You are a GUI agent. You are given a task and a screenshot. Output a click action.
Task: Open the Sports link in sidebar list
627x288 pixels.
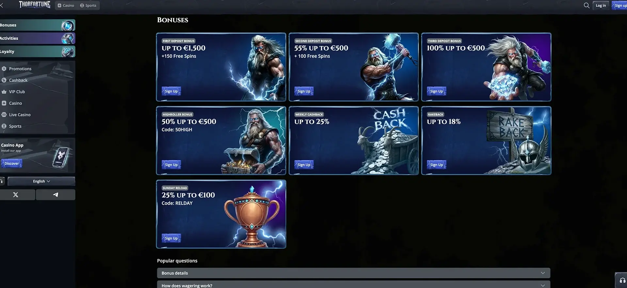[x=15, y=126]
